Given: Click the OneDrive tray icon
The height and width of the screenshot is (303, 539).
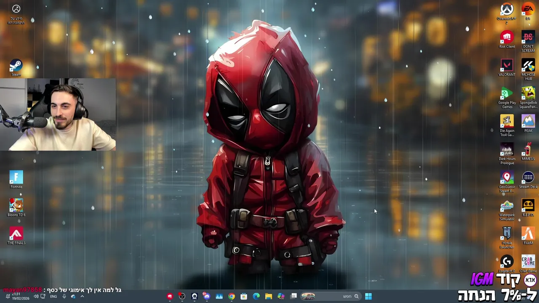Looking at the screenshot, I should pyautogui.click(x=73, y=296).
